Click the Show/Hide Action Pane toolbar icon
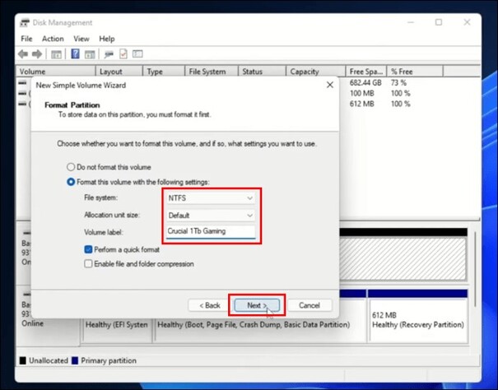Viewport: 498px width, 390px height. click(90, 54)
